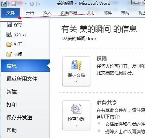This screenshot has width=145, height=138.
Task: Click the 保存 floppy disk icon
Action: point(9,24)
